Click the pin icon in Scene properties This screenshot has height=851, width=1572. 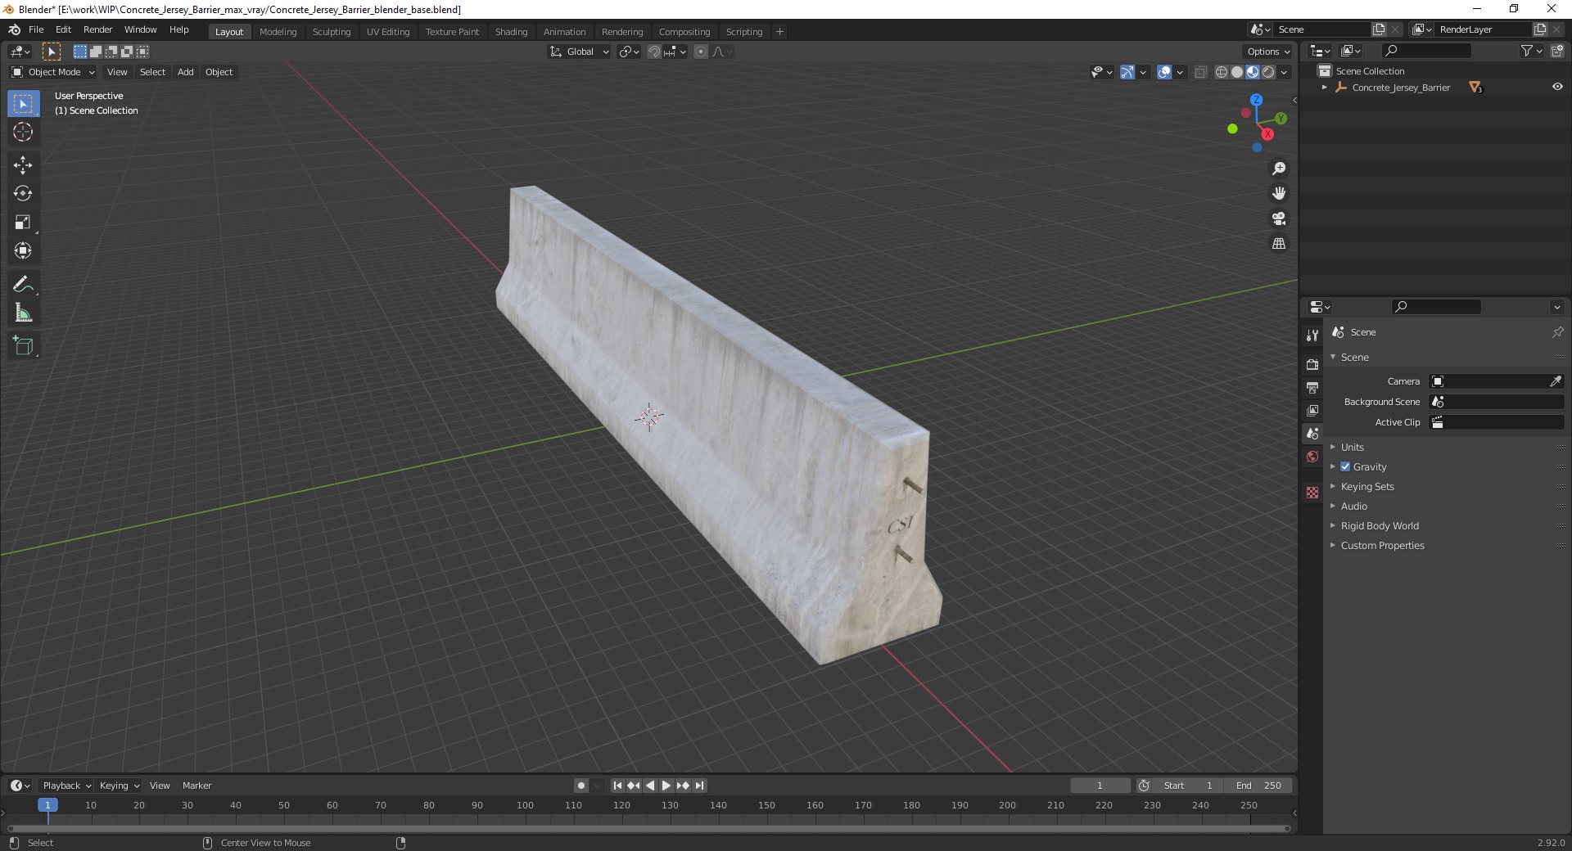pos(1557,332)
